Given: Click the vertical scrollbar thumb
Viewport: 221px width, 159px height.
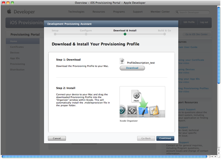Looking at the screenshot, I should [x=219, y=45].
